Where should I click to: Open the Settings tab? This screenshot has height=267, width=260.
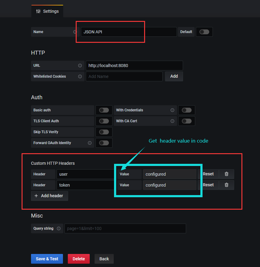pos(47,11)
